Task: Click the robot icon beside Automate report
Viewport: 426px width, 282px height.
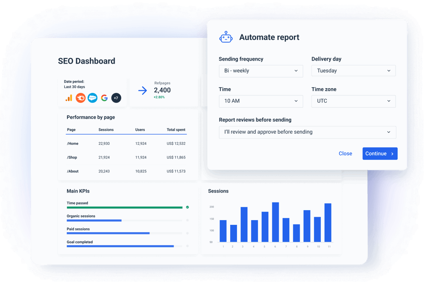Action: click(x=226, y=37)
